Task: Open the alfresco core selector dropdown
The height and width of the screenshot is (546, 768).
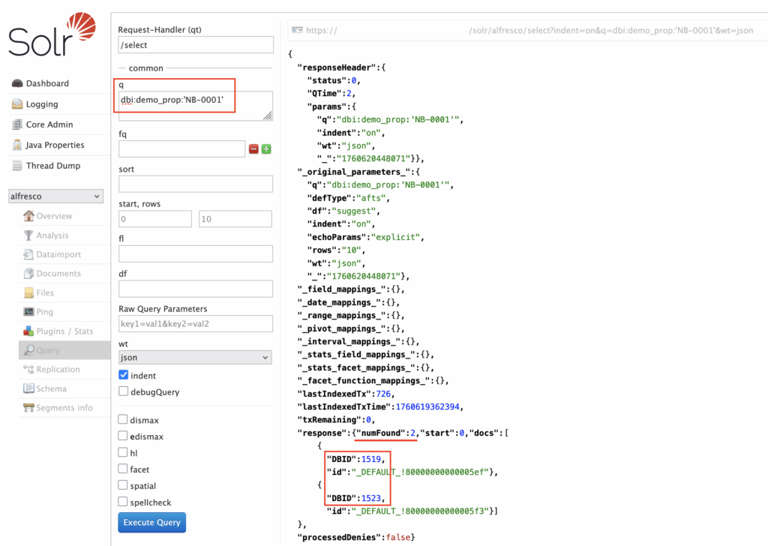Action: (55, 196)
